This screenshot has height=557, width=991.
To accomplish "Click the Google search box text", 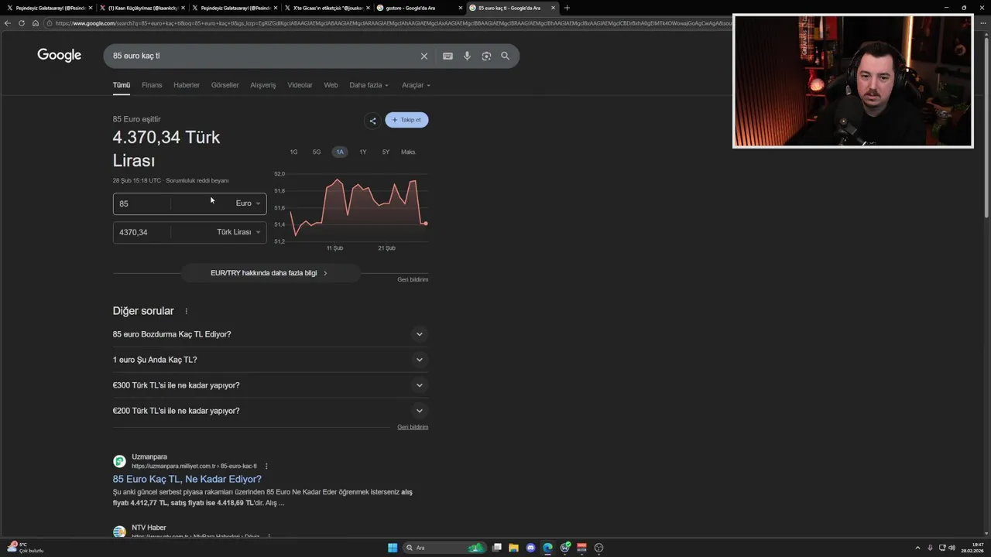I will (136, 56).
